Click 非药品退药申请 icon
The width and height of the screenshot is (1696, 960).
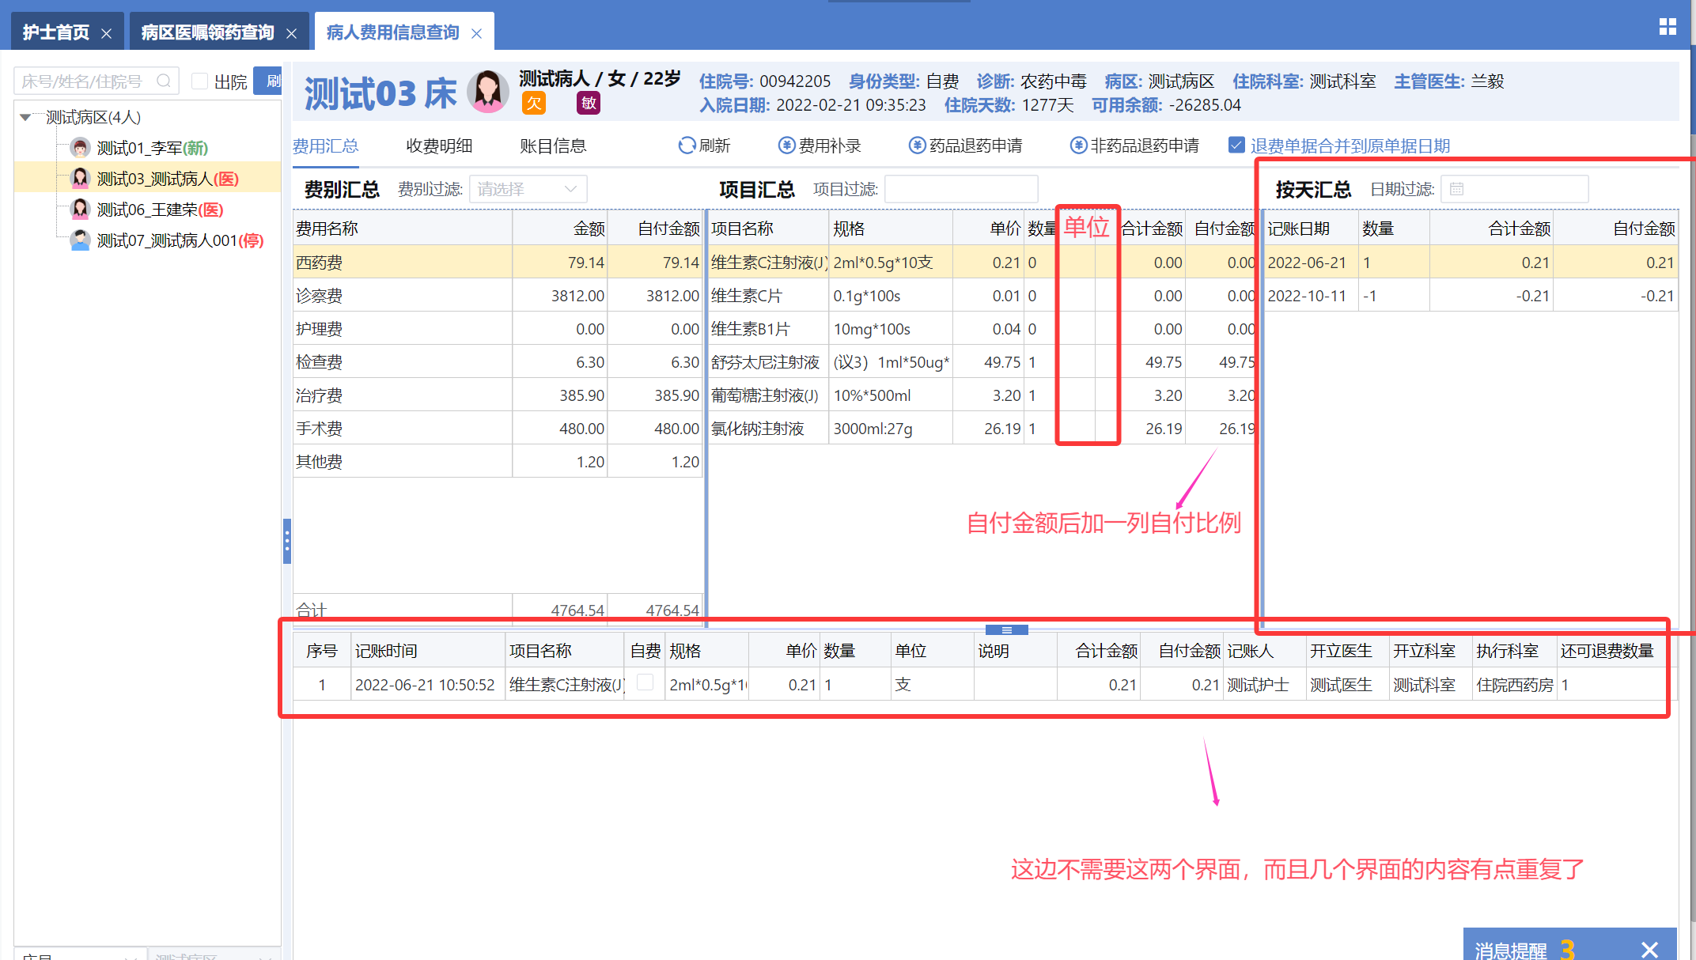(x=1078, y=146)
